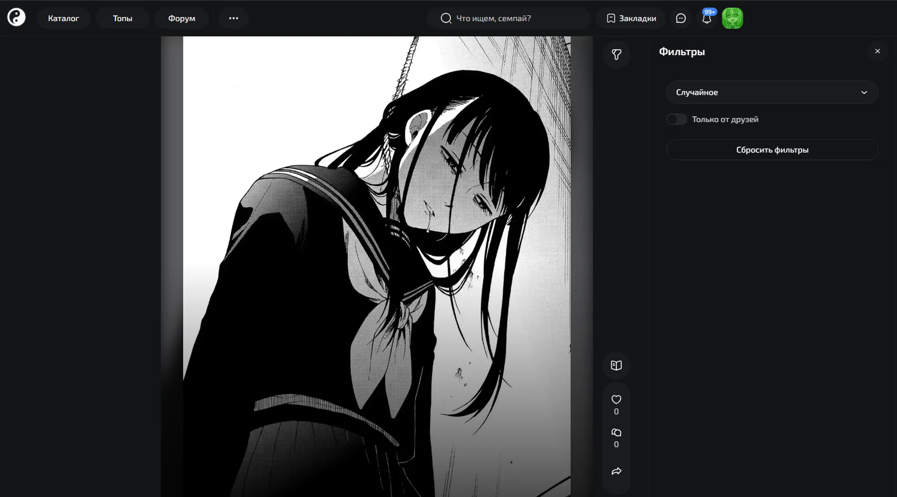Click the yin-yang site logo

pos(16,17)
